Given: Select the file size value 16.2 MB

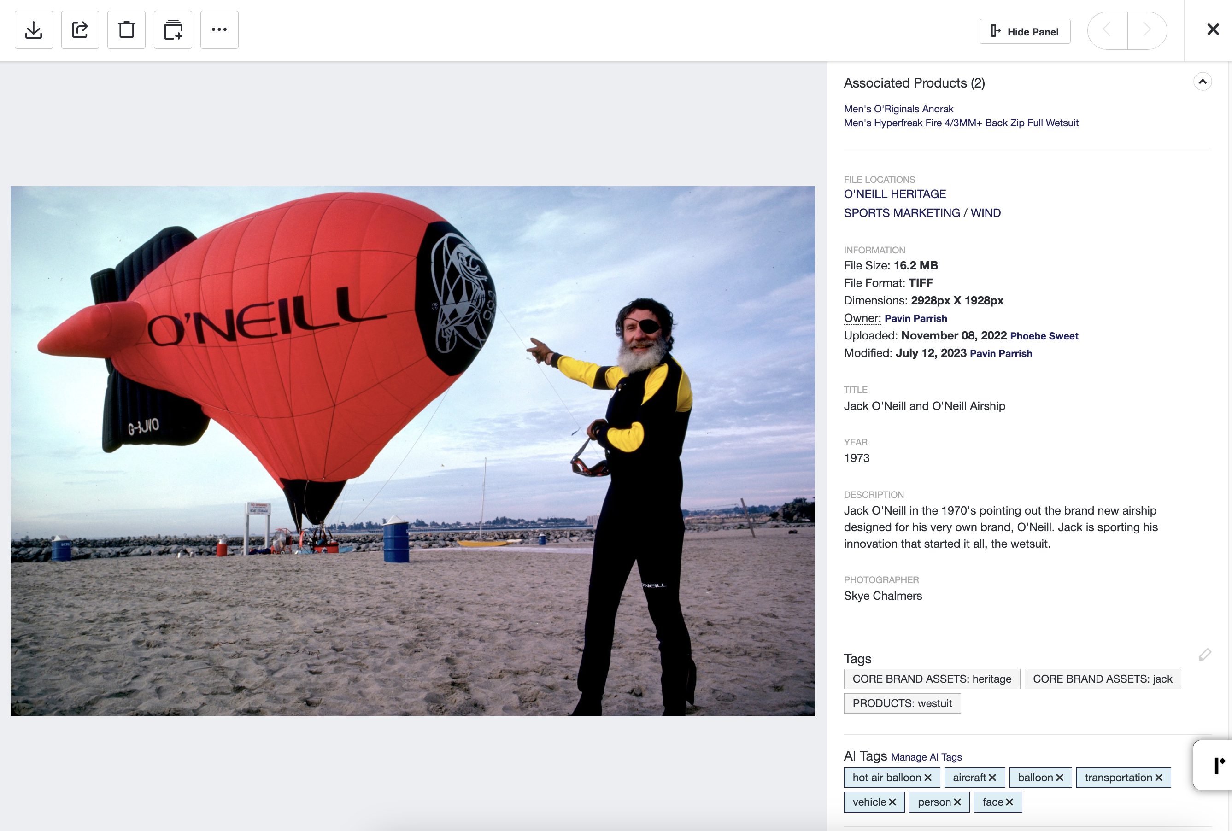Looking at the screenshot, I should (915, 265).
